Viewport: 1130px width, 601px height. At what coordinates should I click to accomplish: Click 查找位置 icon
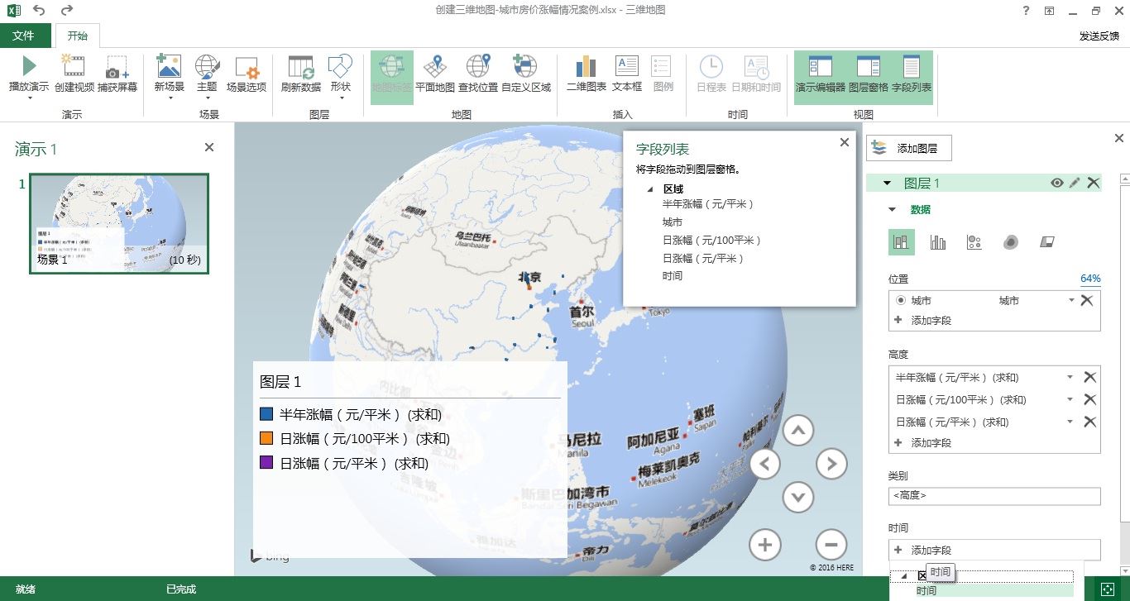(478, 67)
